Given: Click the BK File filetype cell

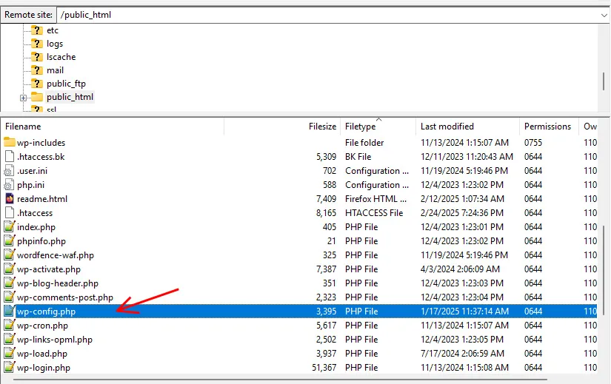Looking at the screenshot, I should coord(358,157).
